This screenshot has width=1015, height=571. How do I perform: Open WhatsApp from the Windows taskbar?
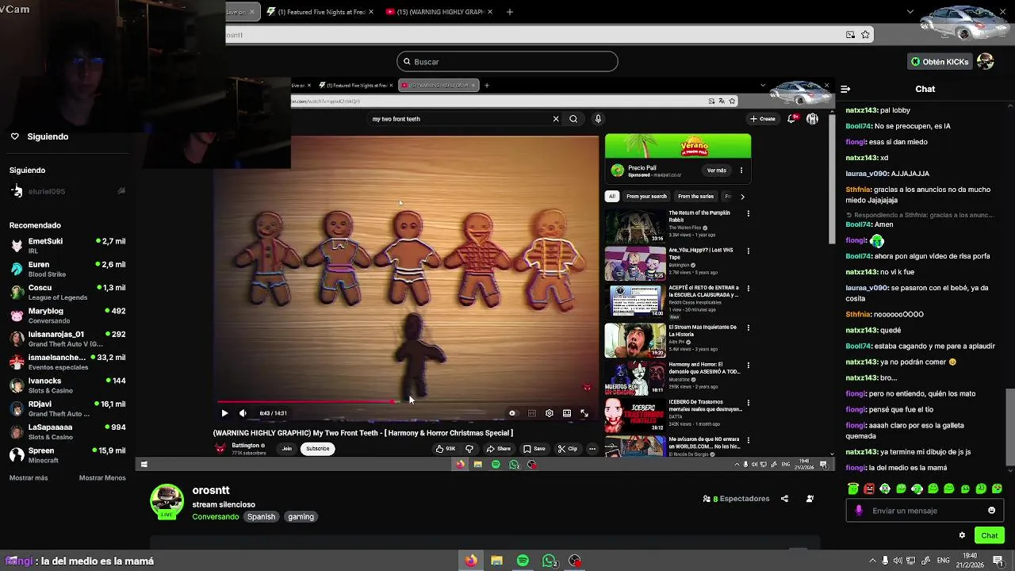[x=549, y=561]
